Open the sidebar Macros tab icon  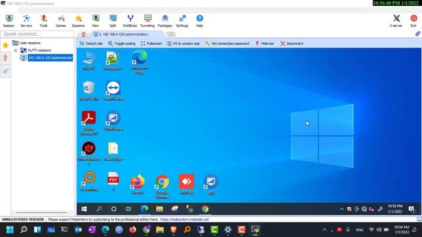pyautogui.click(x=5, y=71)
